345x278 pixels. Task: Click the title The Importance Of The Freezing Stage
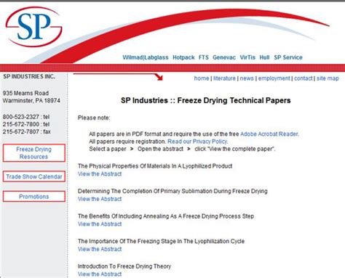pyautogui.click(x=161, y=241)
